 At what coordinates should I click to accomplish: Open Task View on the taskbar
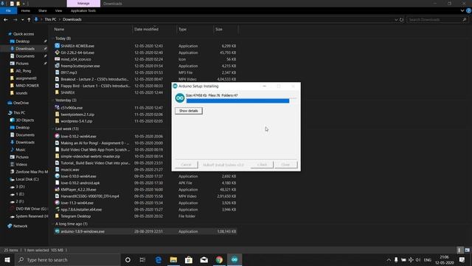(142, 259)
